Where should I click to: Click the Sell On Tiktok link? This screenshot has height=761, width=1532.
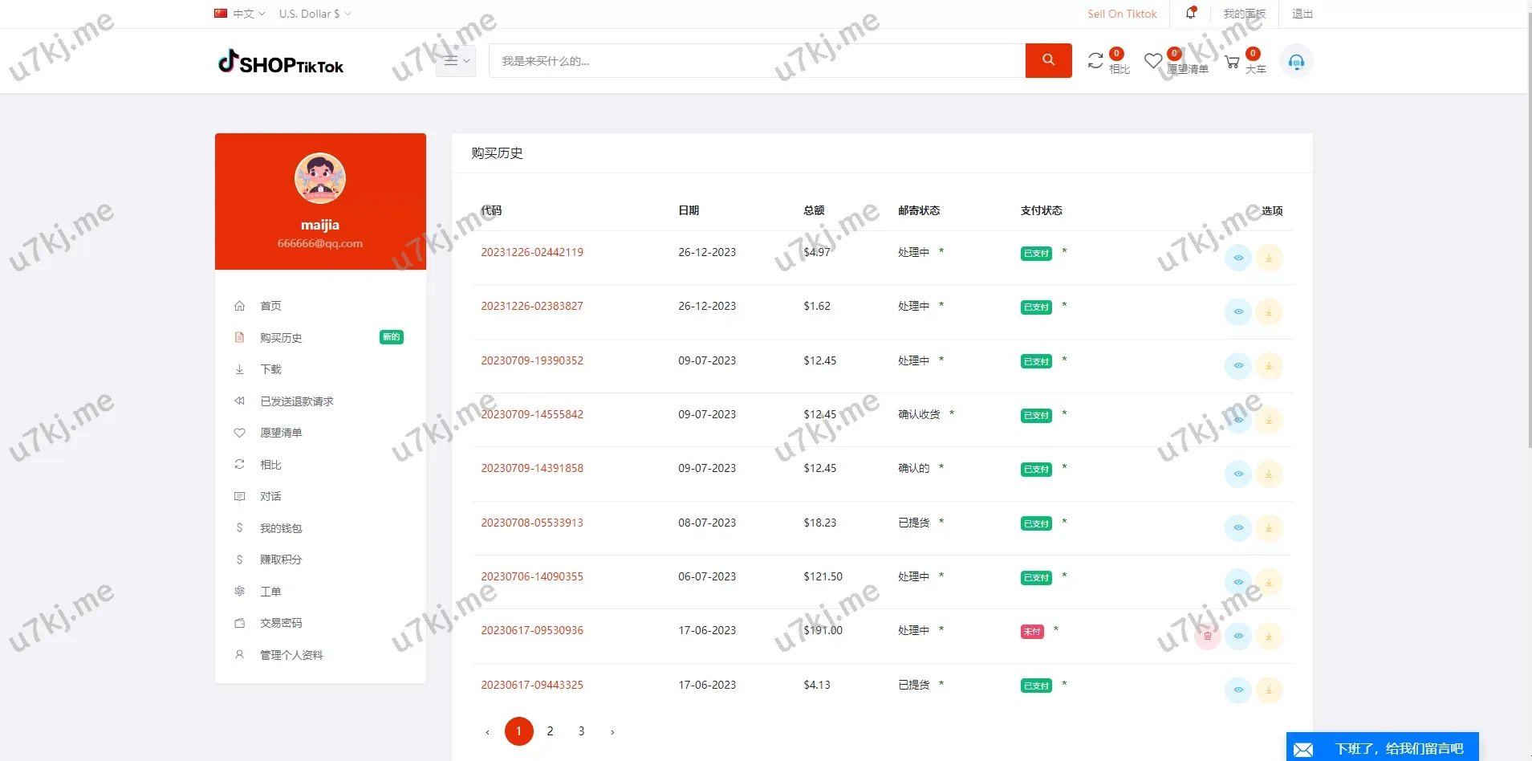[x=1122, y=14]
